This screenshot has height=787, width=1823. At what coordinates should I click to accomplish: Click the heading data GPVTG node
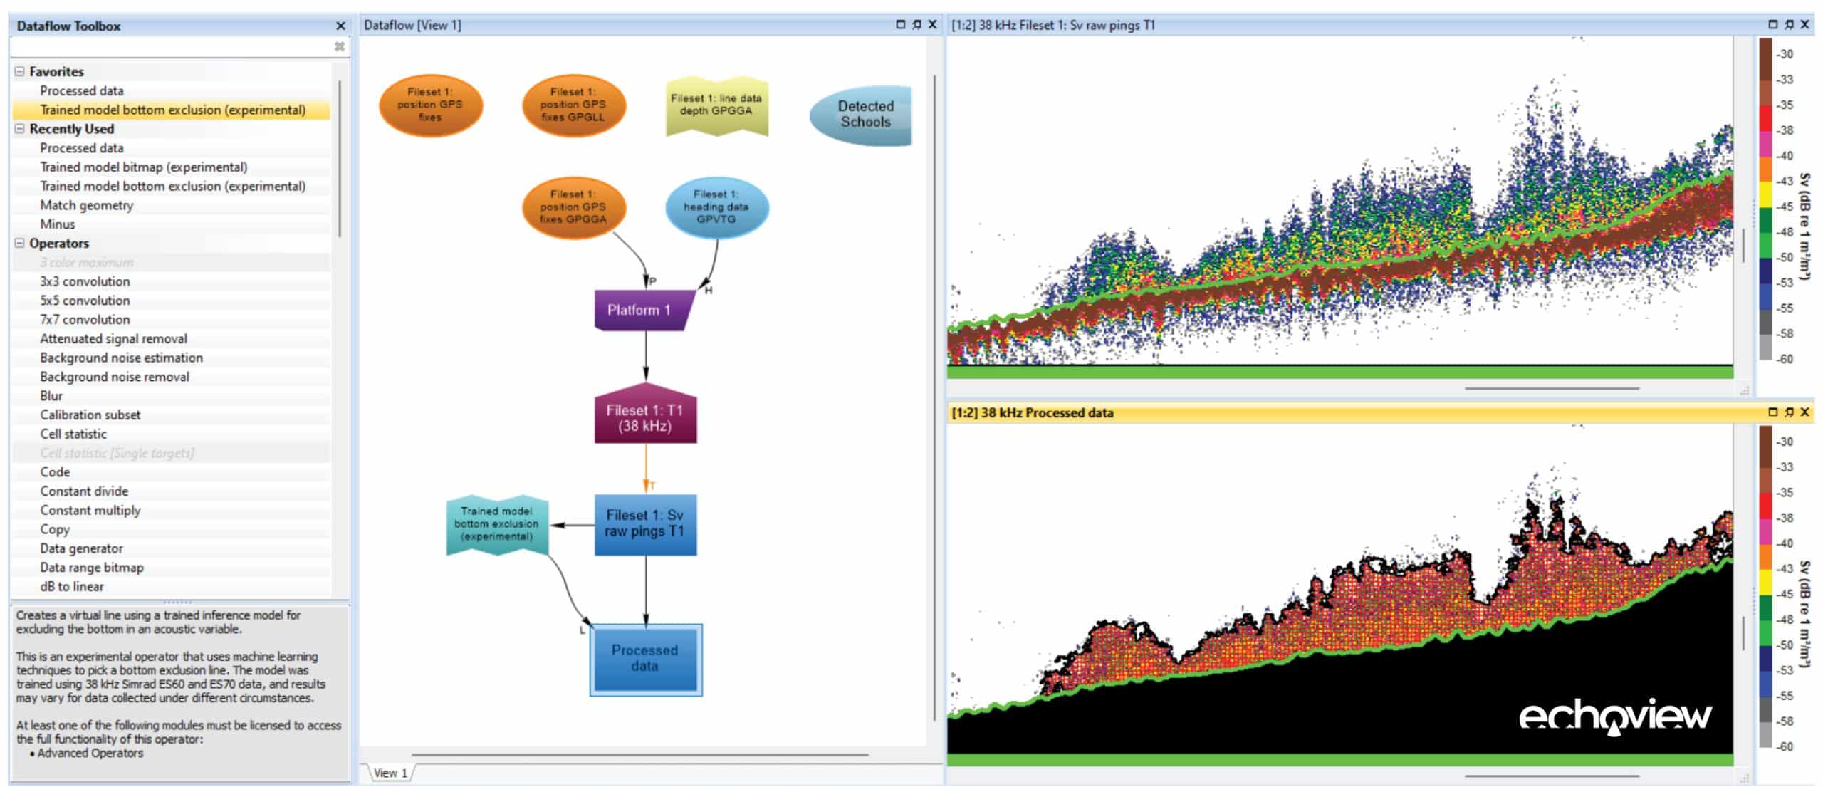[716, 207]
